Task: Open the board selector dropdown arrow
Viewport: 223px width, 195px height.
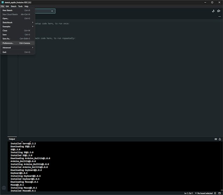Action: [52, 11]
